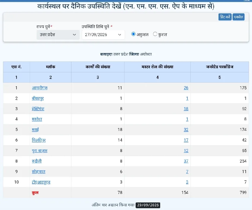The width and height of the screenshot is (252, 210).
Task: Click persondays value 254 for रुदौली
Action: pos(243,161)
